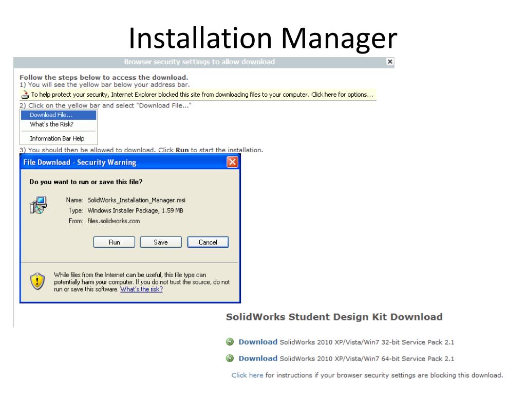Click the information bar download-blocked icon
Image resolution: width=526 pixels, height=395 pixels.
pos(25,95)
